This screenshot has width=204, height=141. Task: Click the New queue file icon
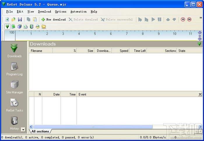click(7, 20)
